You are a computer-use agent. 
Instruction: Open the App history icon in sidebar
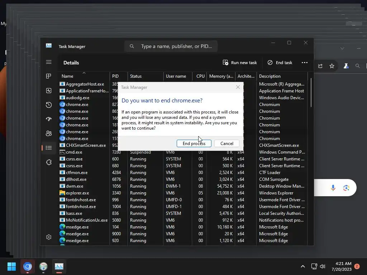tap(49, 105)
